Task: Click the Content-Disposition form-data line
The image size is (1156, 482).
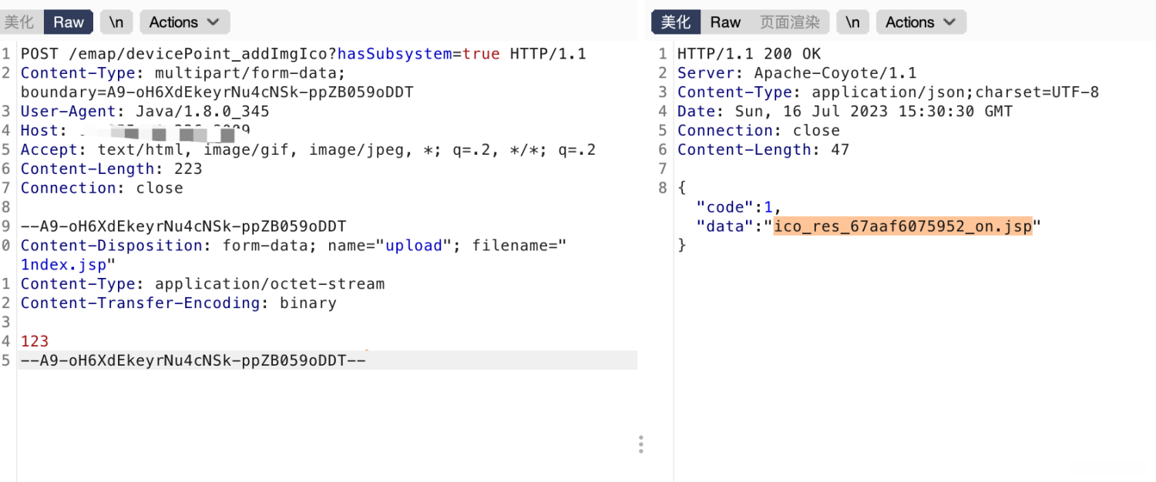Action: tap(294, 246)
